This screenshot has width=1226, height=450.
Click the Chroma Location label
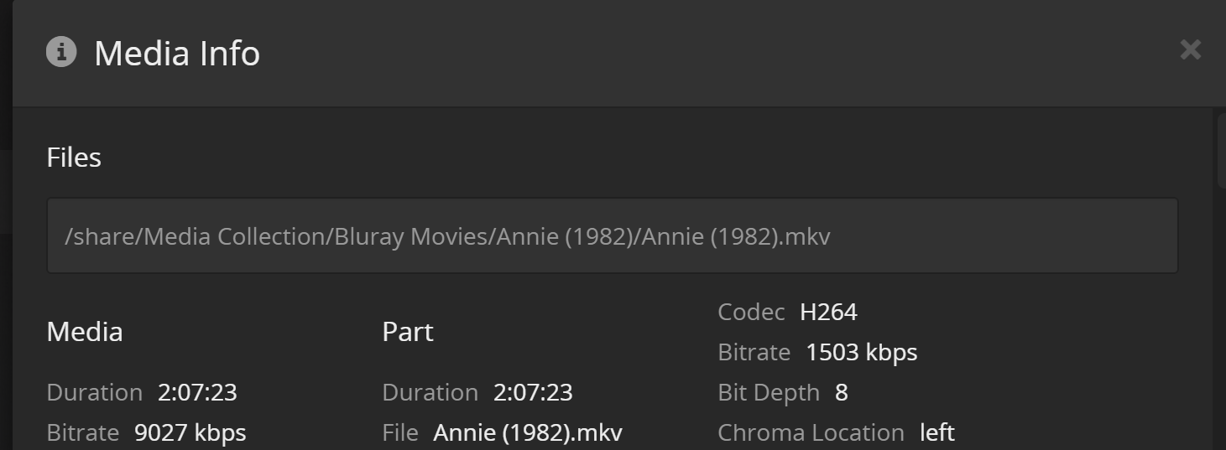point(811,432)
